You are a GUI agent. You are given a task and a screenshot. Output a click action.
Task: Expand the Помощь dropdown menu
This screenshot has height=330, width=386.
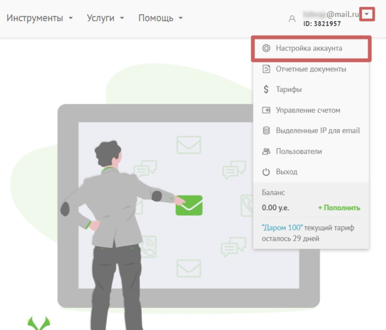click(x=160, y=18)
